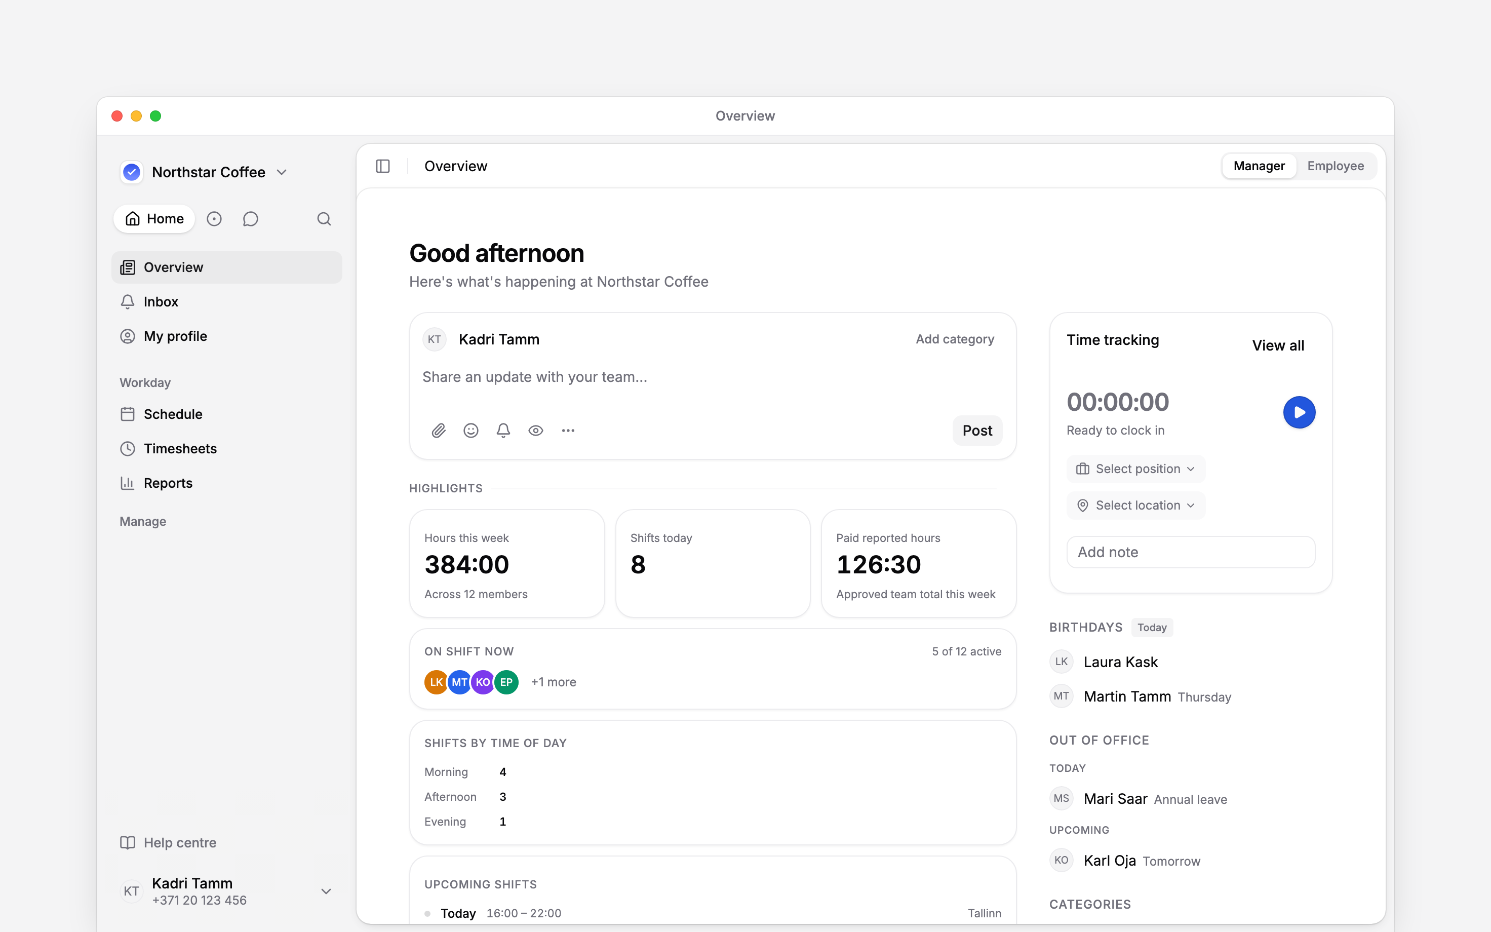Toggle post visibility eye icon
The width and height of the screenshot is (1491, 932).
(x=536, y=430)
